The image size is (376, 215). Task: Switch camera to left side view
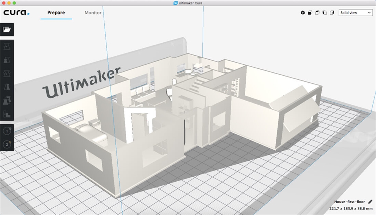click(x=325, y=13)
